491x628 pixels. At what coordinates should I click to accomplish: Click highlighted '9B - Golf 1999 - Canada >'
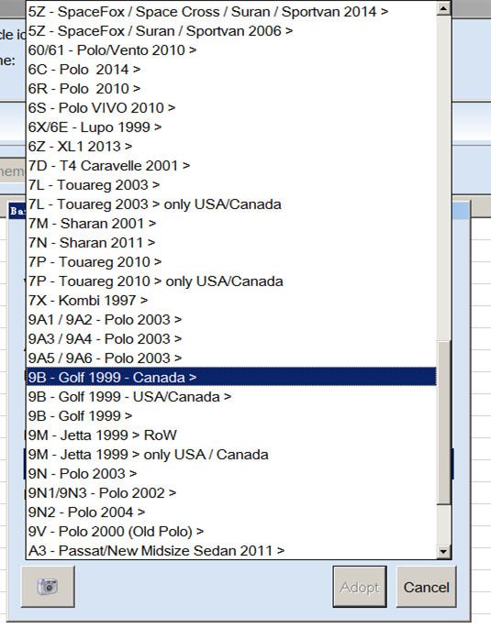tap(231, 378)
